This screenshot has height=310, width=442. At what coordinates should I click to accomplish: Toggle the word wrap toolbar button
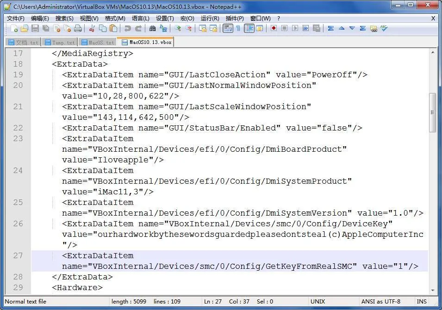[228, 29]
